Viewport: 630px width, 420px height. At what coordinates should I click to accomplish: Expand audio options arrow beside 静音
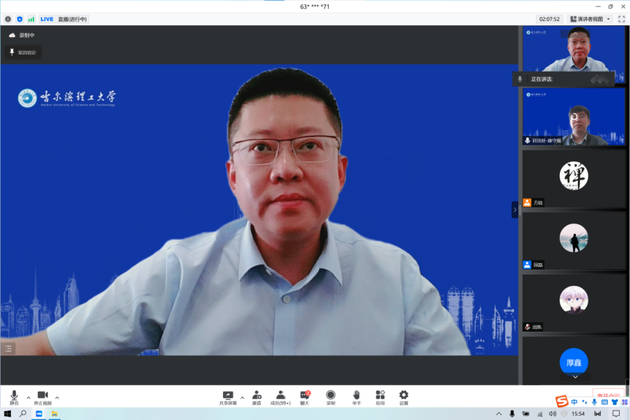(29, 398)
